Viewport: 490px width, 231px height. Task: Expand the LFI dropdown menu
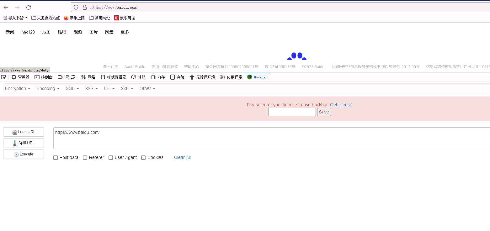109,88
